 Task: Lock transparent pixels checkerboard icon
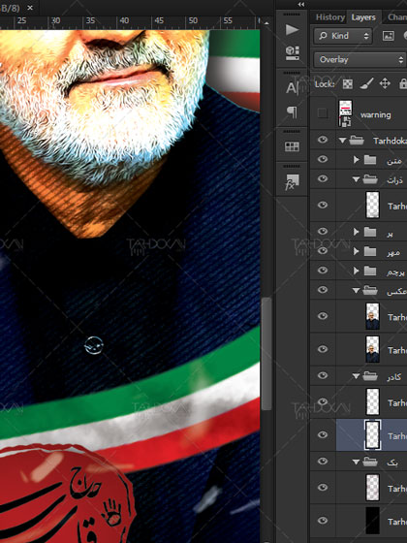coord(348,83)
